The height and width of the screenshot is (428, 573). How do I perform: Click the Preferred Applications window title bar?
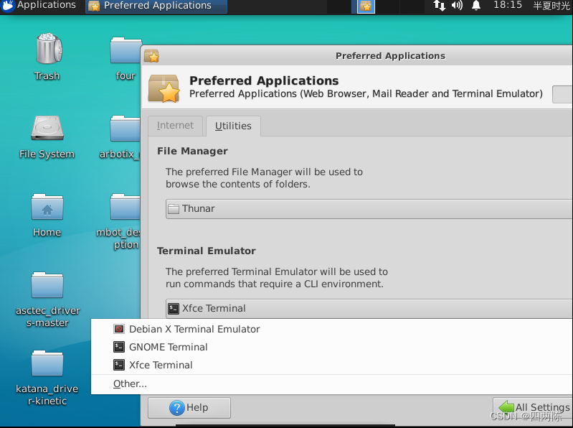point(357,56)
